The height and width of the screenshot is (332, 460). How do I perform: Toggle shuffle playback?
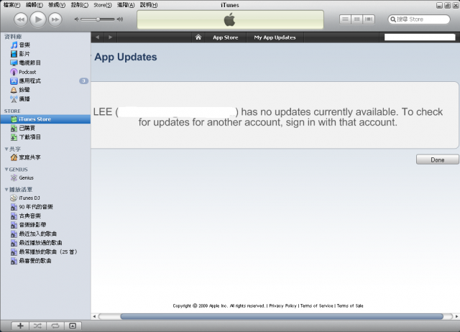tap(37, 326)
